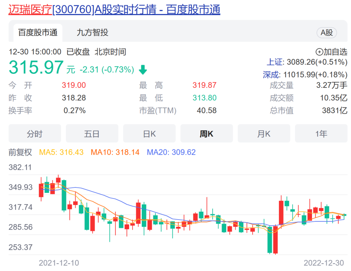Open the 日K daily chart option
The image size is (351, 271).
pos(149,133)
